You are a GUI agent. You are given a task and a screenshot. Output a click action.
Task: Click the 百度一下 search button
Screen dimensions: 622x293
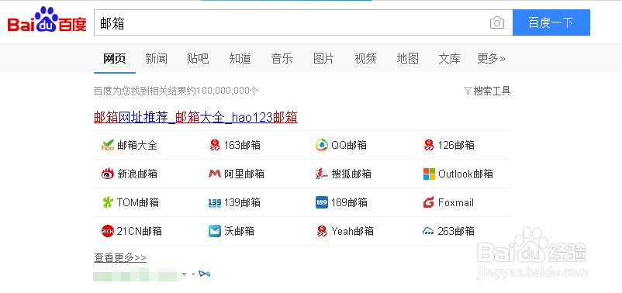coord(551,22)
